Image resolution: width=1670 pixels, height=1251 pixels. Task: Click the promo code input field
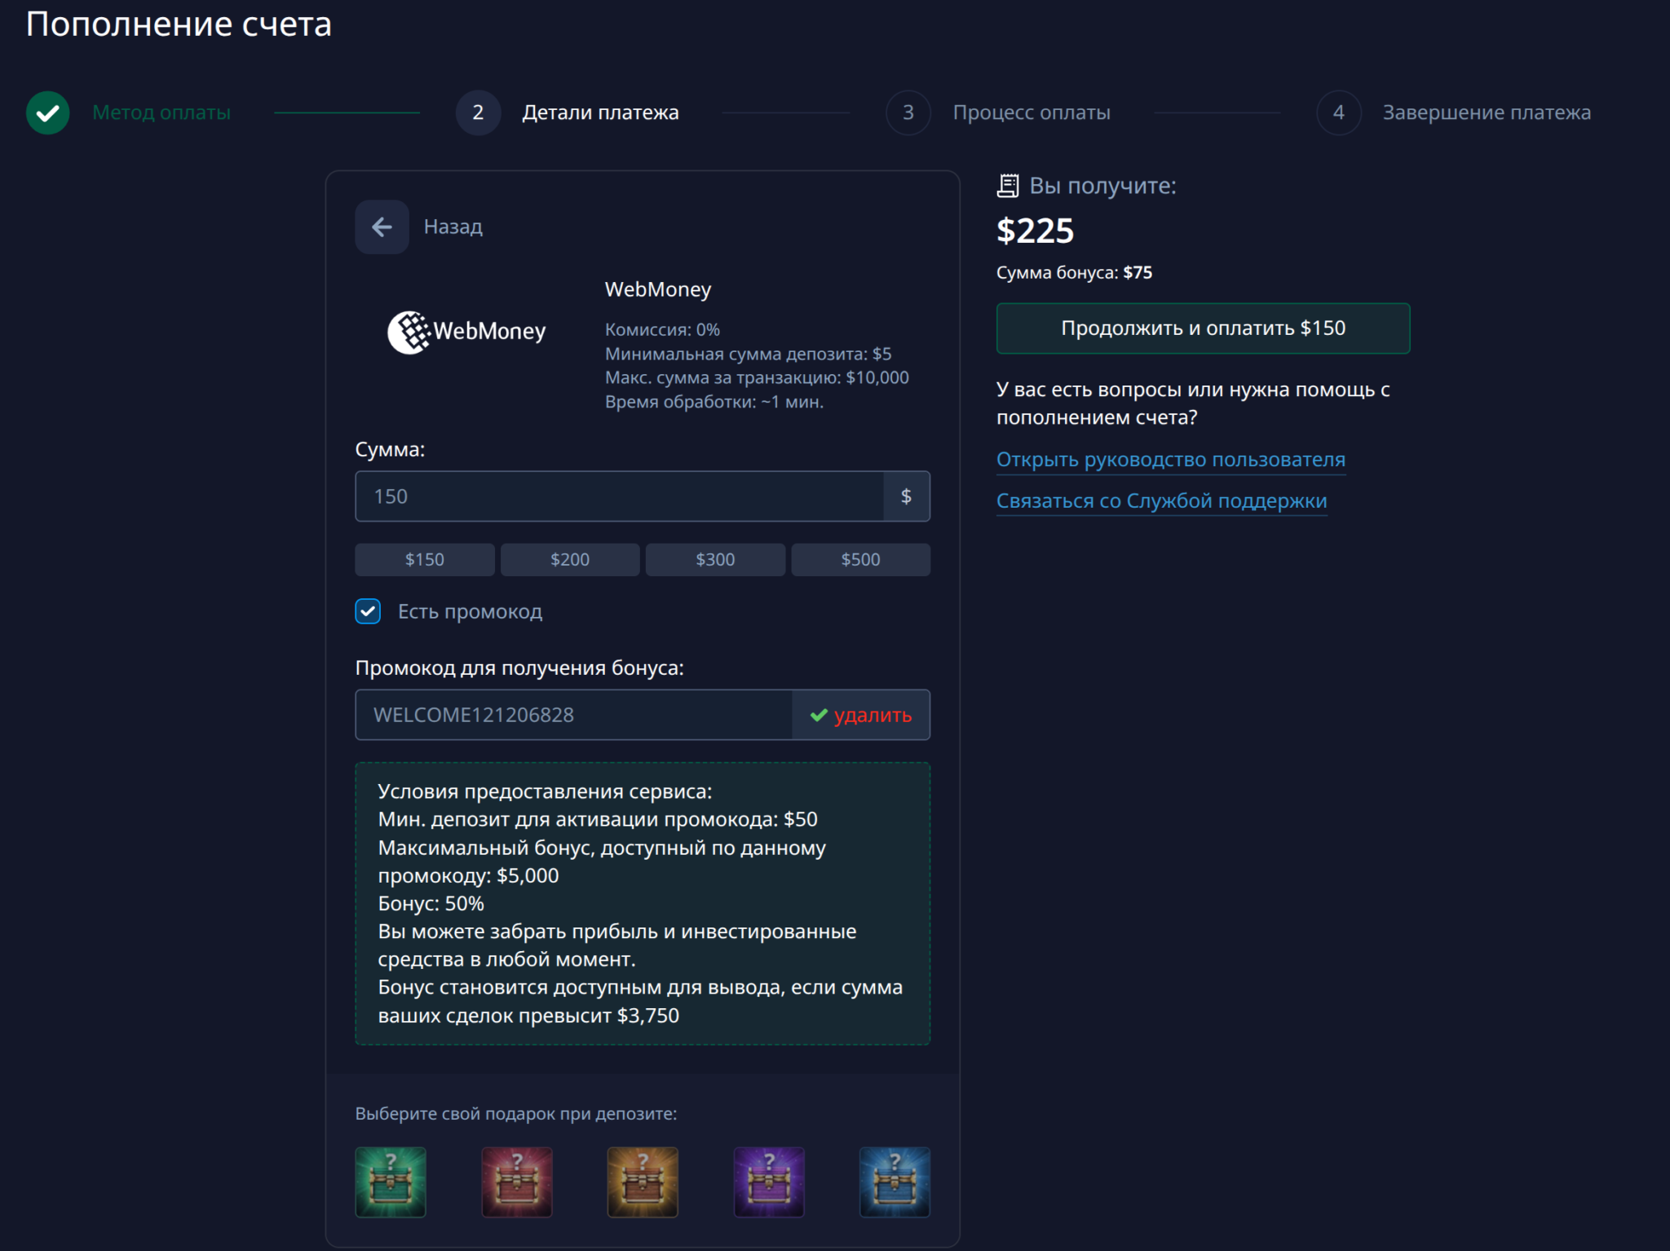pyautogui.click(x=573, y=715)
